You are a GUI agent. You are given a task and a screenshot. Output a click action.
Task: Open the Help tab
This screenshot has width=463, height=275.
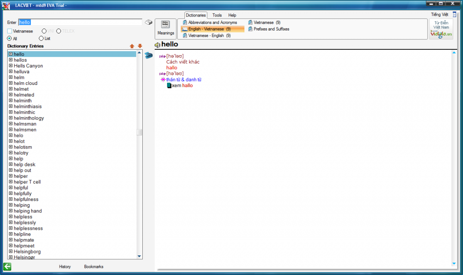[x=232, y=15]
